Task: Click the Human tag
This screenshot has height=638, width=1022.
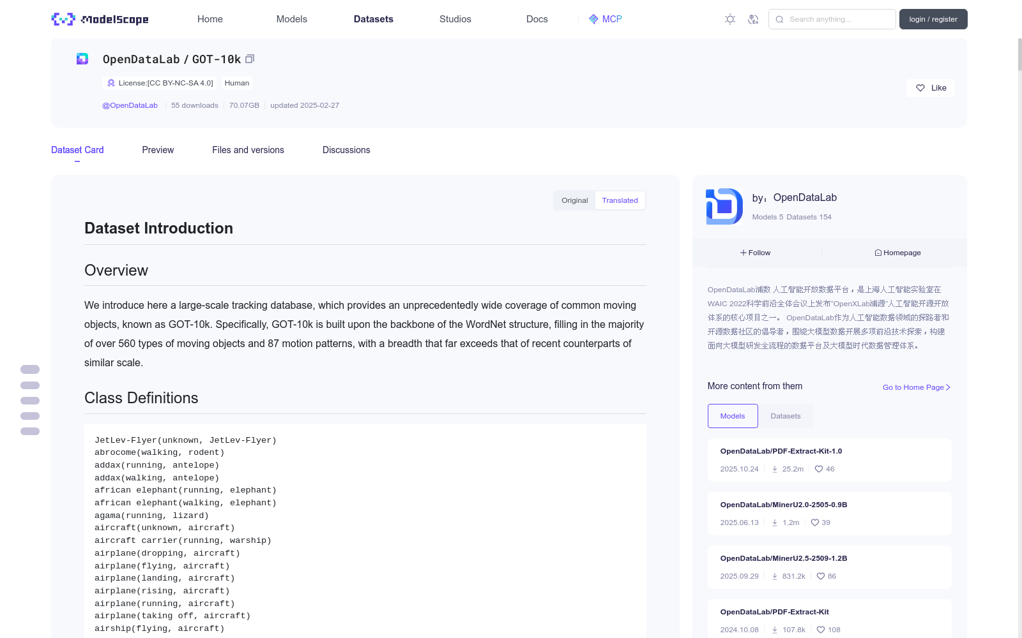Action: click(237, 83)
